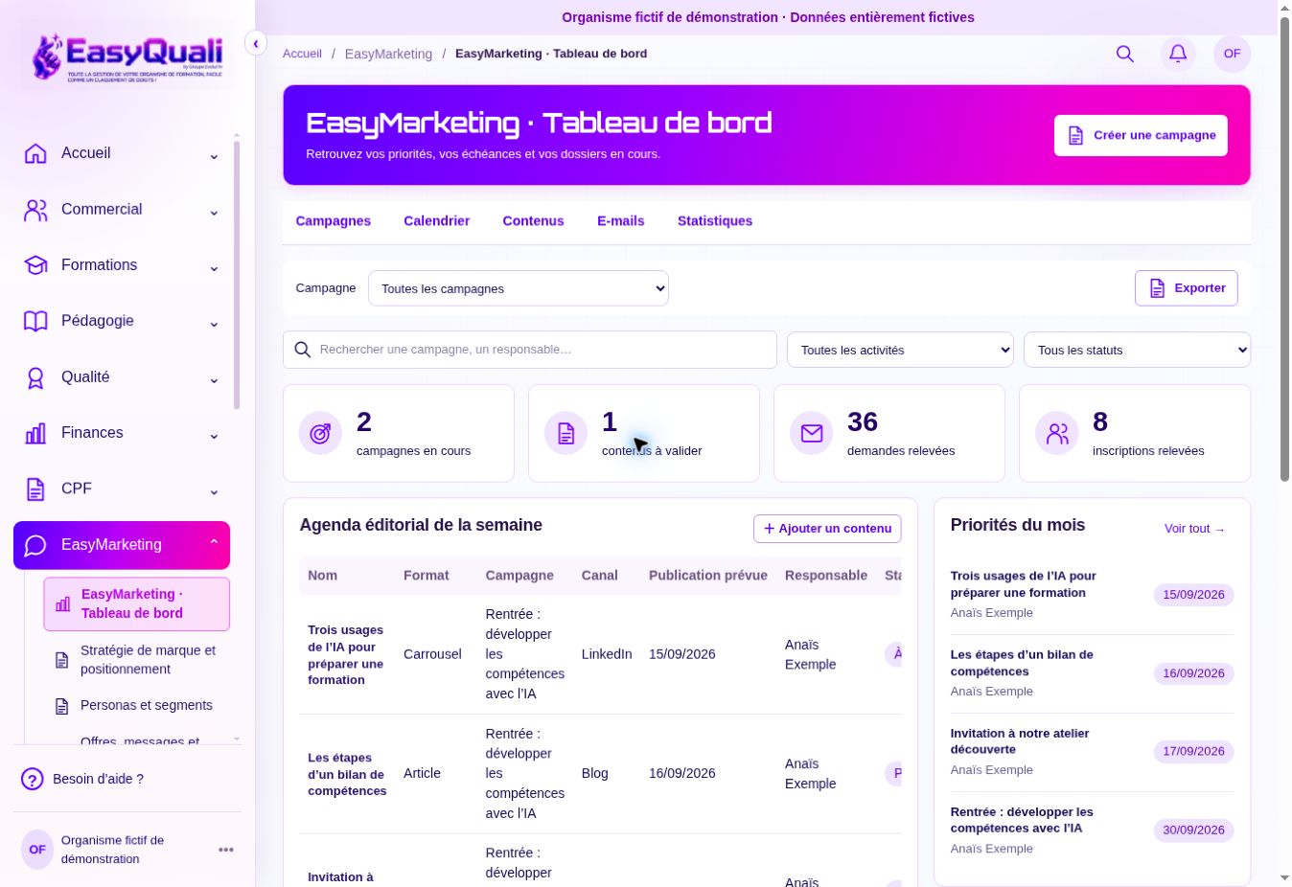
Task: Click the question mark help icon
Action: click(x=33, y=779)
